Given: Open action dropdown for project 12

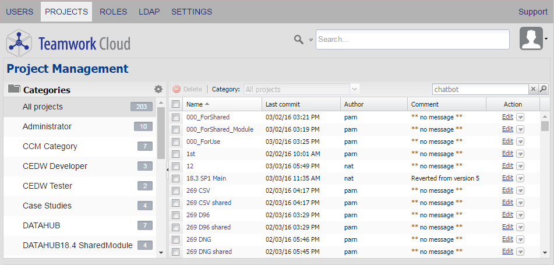Looking at the screenshot, I should click(x=520, y=166).
